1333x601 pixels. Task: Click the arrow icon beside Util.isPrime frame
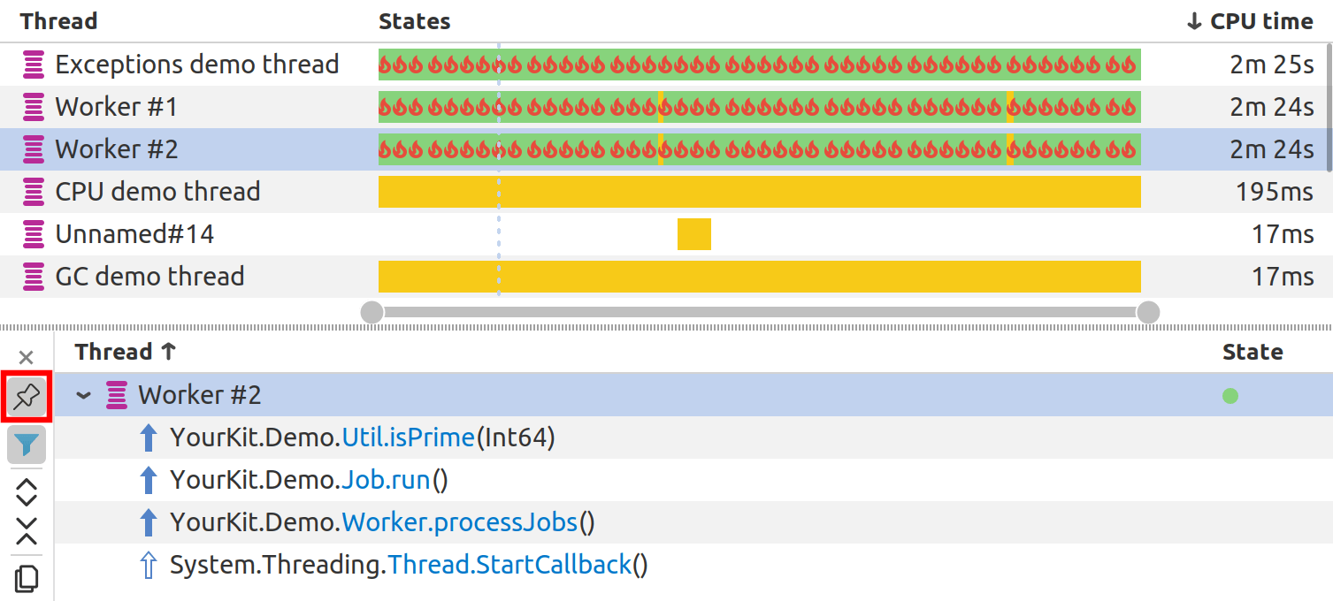(x=149, y=437)
